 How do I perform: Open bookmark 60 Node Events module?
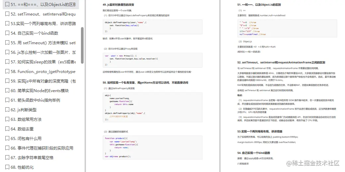[x=39, y=90]
